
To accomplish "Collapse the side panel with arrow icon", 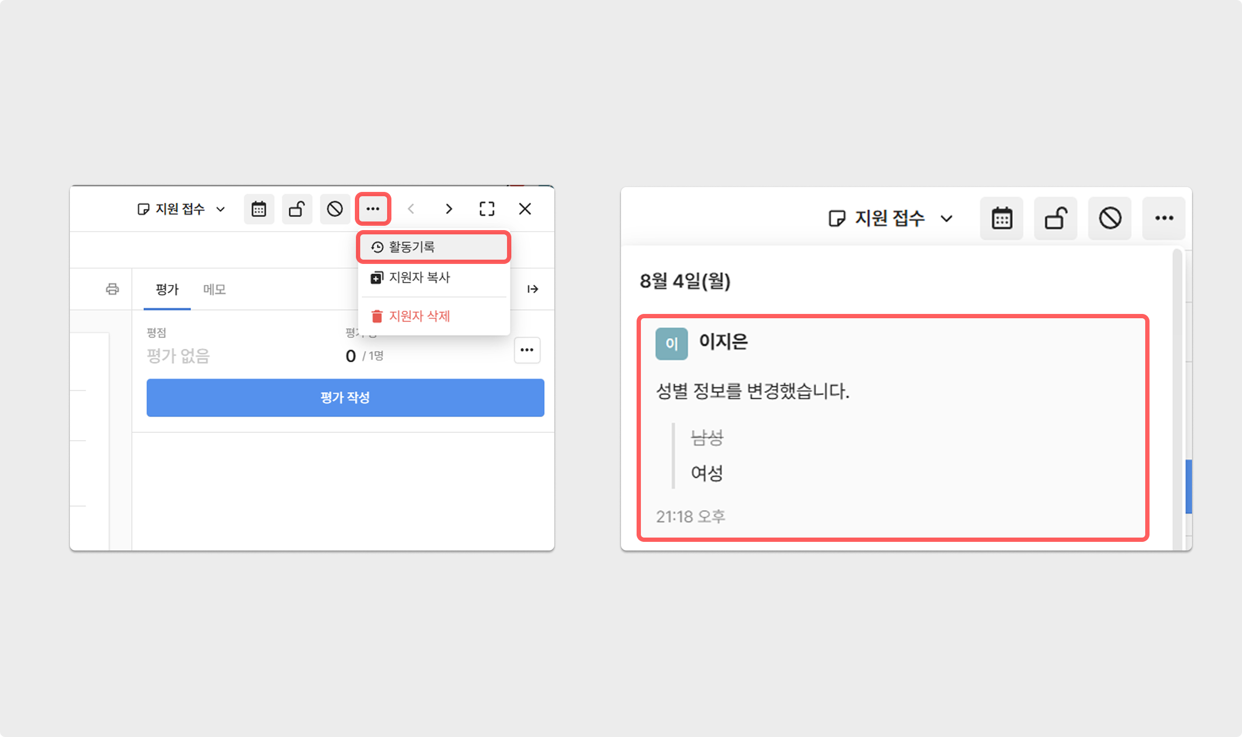I will 532,289.
